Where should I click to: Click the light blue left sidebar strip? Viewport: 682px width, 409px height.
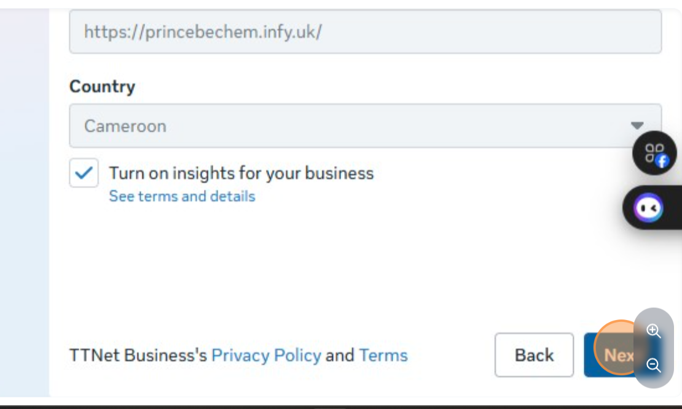25,202
